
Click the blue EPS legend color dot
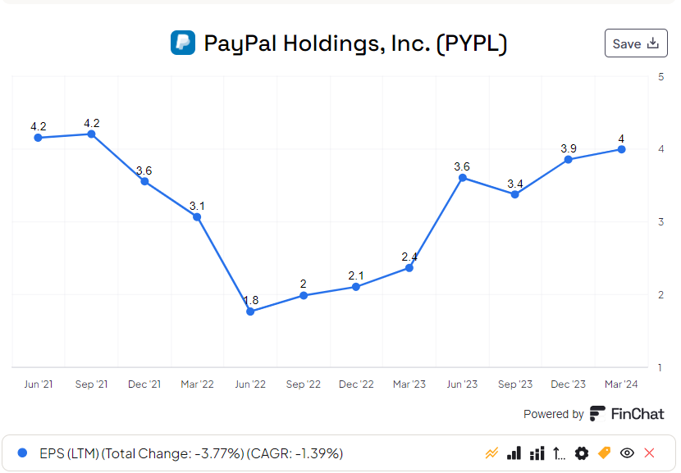click(x=22, y=453)
